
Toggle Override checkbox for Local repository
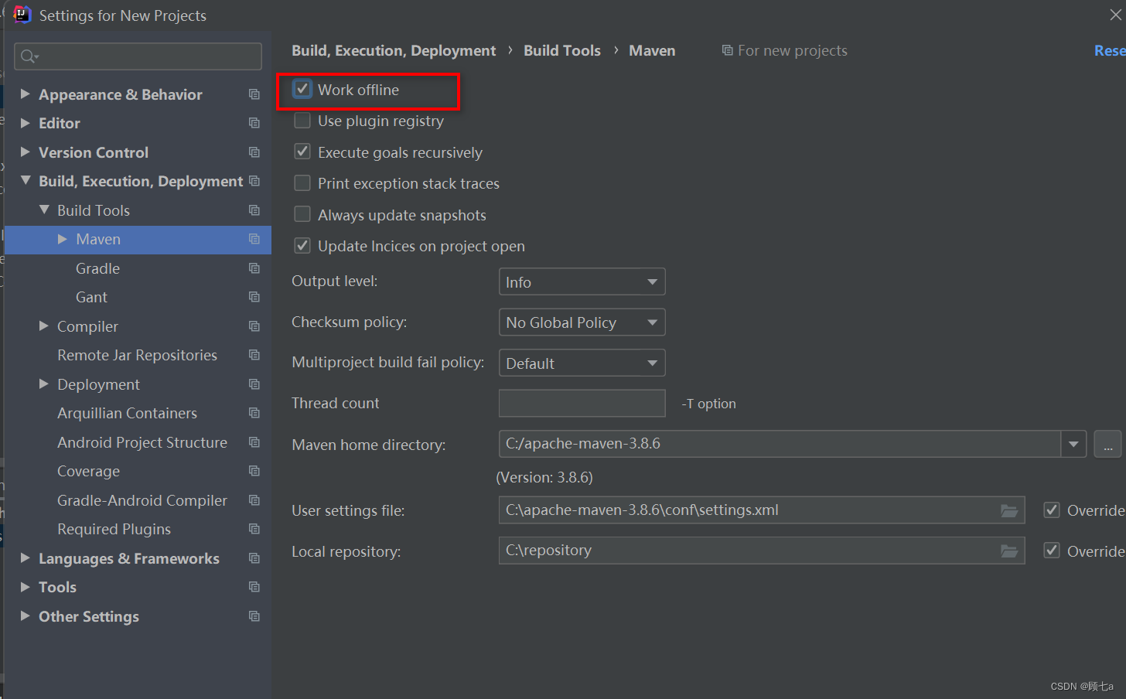click(1052, 551)
